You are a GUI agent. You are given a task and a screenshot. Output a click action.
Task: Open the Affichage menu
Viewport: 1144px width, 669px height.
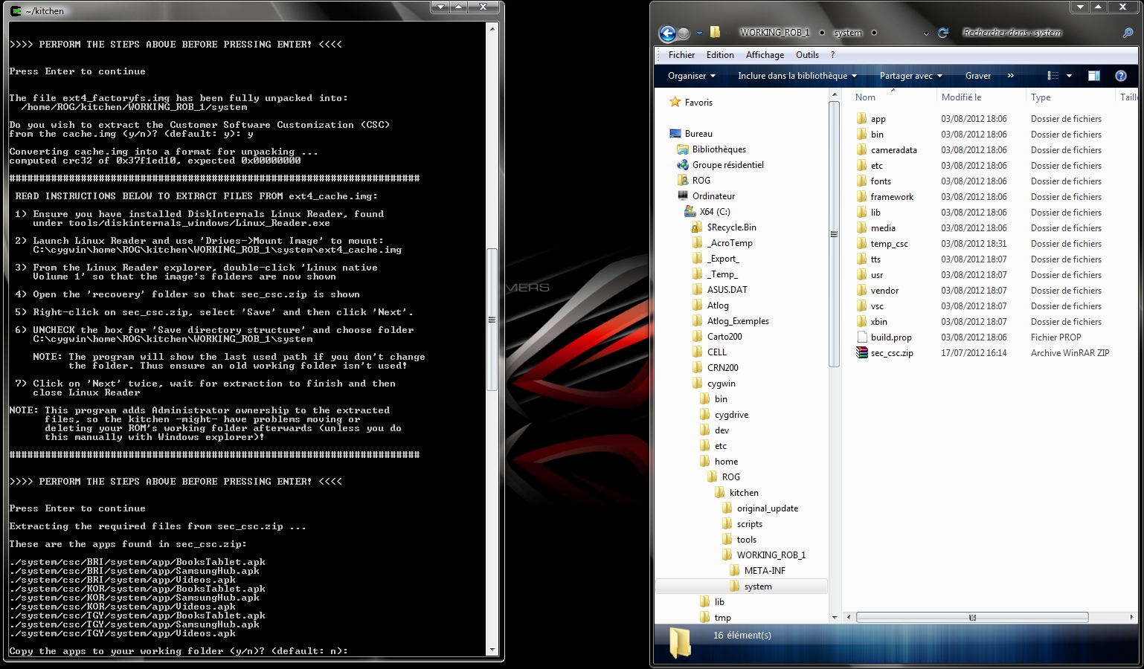(765, 55)
